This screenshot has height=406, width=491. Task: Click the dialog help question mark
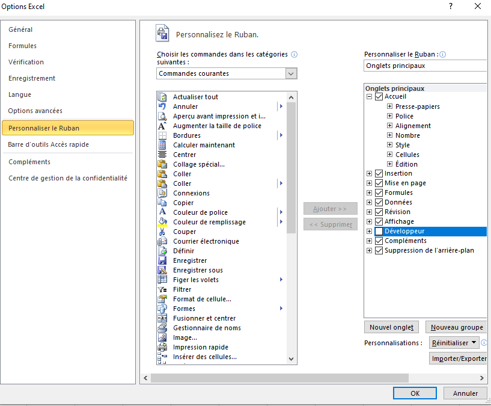[x=451, y=6]
